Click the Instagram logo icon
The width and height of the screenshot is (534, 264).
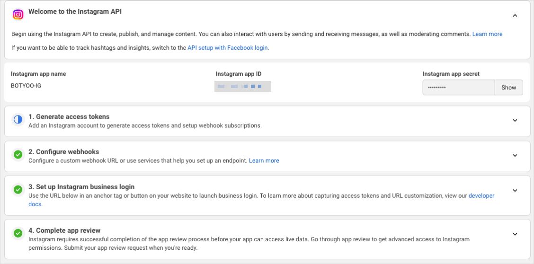[x=18, y=15]
